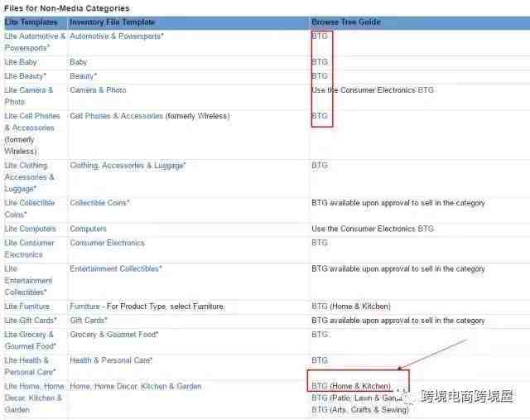Click the Gift Cards 'BTG available upon approval' text
Screen dimensions: 530x420
click(398, 321)
